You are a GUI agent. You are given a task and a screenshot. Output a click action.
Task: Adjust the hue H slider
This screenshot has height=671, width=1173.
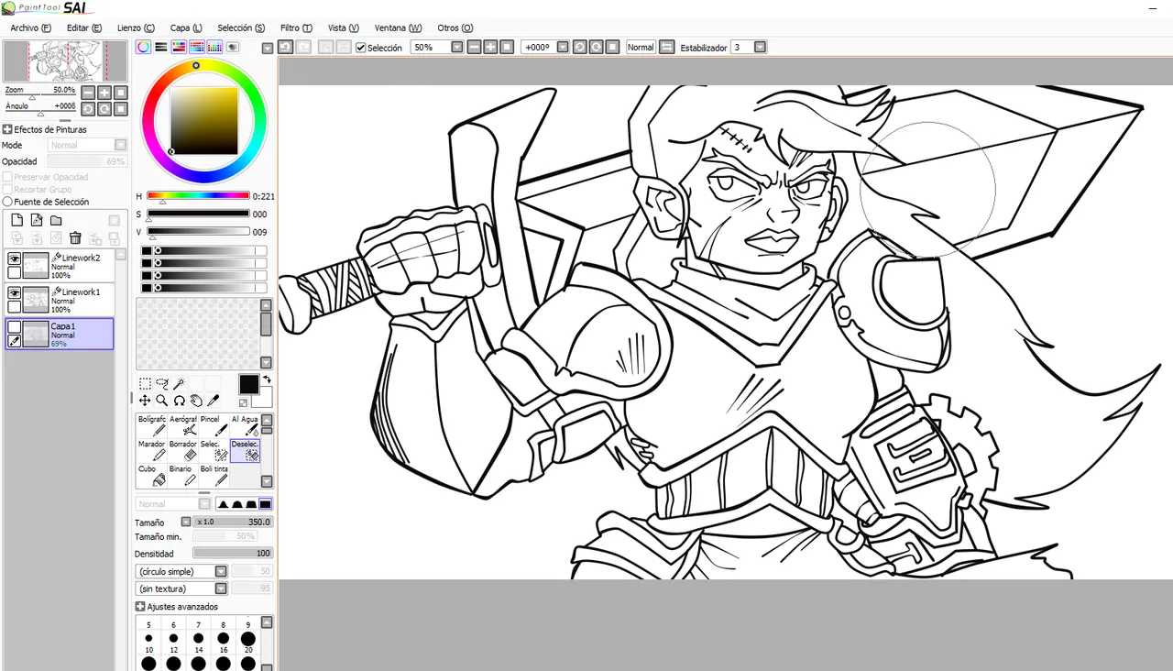(198, 196)
